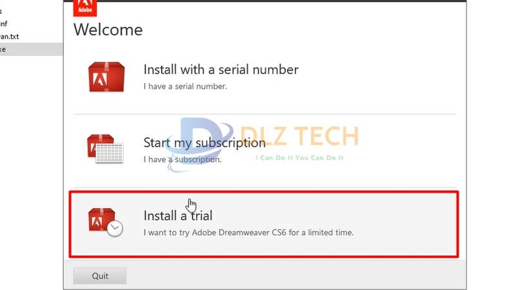Select the topmost item in the left file list
Screen dimensions: 529x290
(2, 12)
